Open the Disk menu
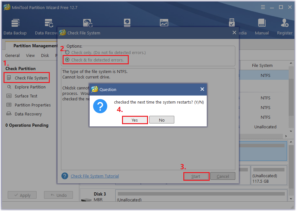297x211 pixels. (x=45, y=55)
